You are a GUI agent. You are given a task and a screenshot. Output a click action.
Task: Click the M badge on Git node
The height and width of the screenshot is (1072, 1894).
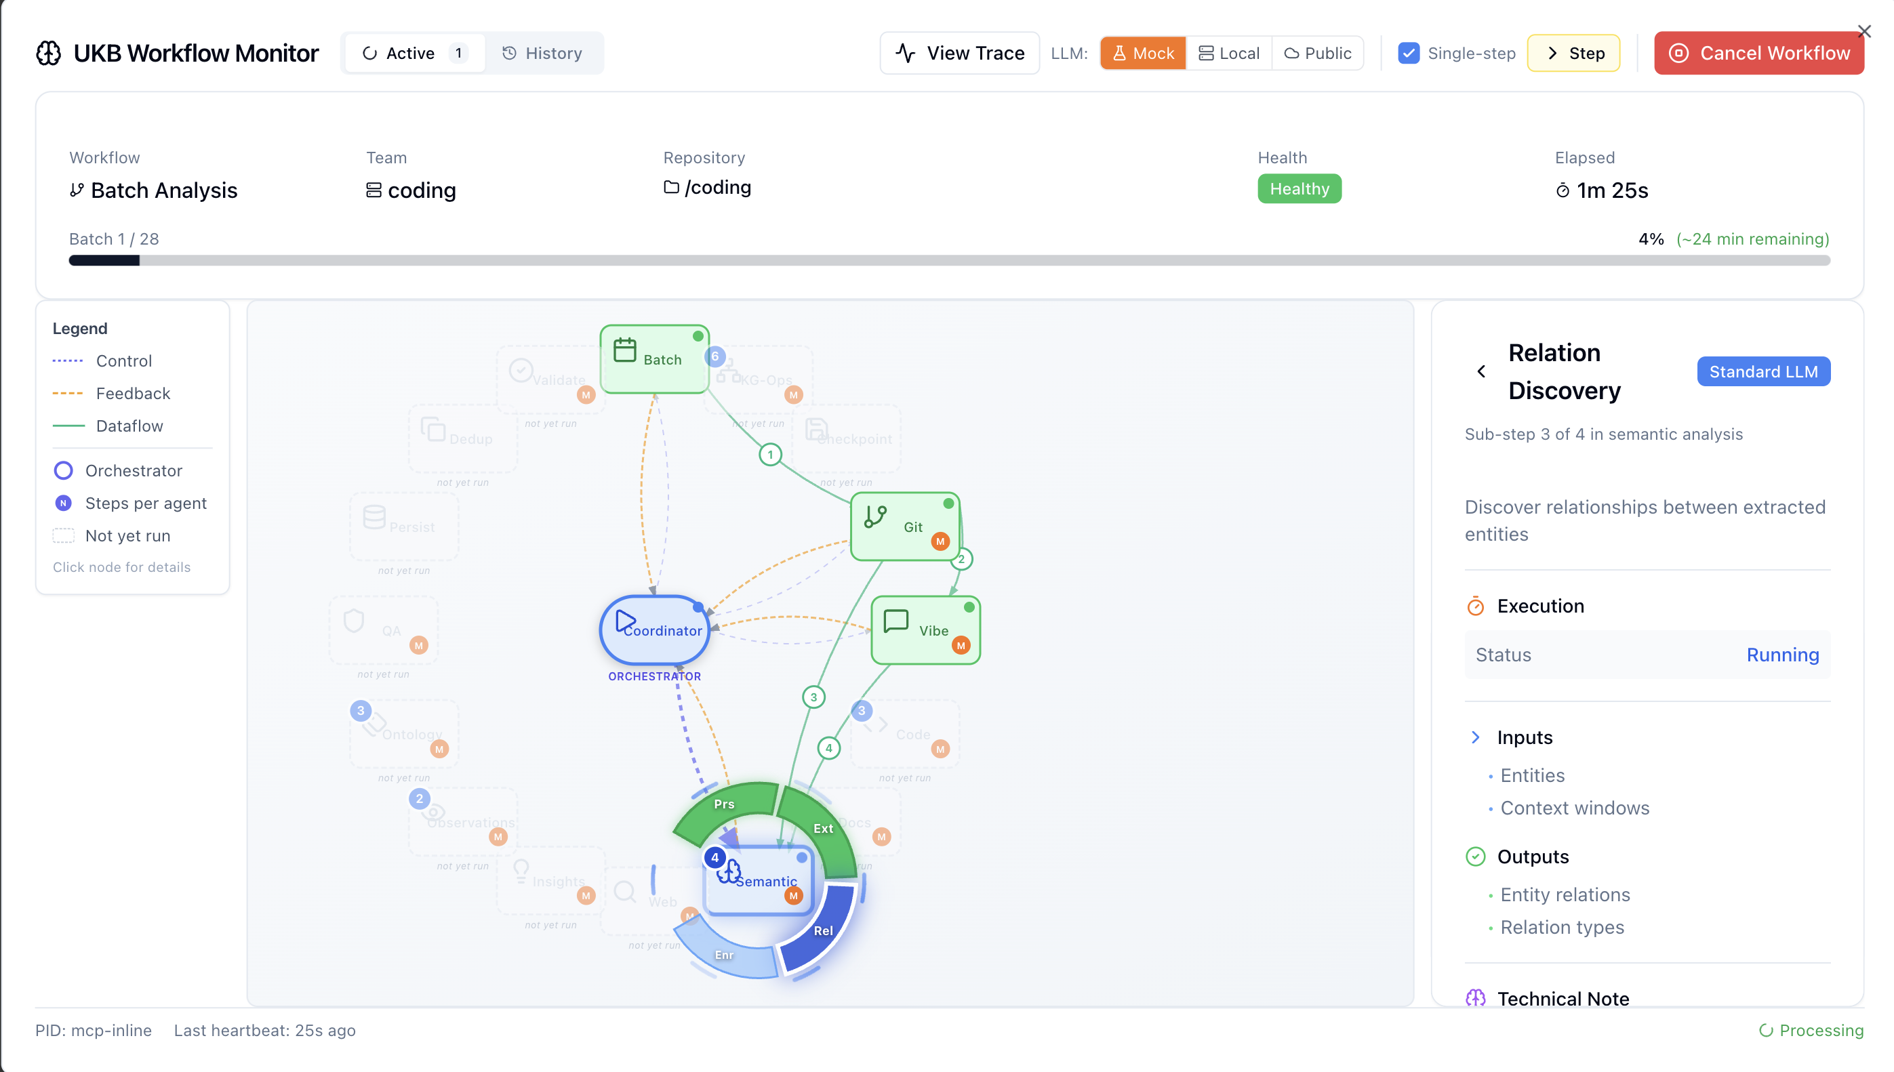pyautogui.click(x=940, y=541)
